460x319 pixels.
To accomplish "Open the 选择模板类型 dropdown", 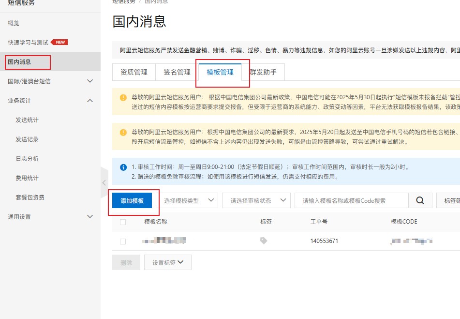I will (x=189, y=200).
